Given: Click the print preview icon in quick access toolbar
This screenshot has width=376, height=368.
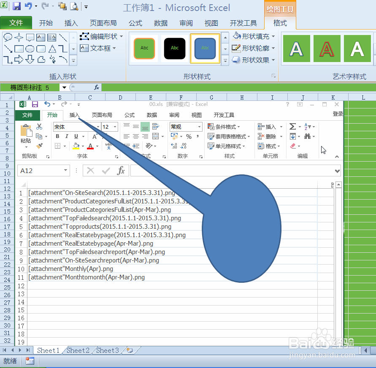Looking at the screenshot, I should coord(74,6).
